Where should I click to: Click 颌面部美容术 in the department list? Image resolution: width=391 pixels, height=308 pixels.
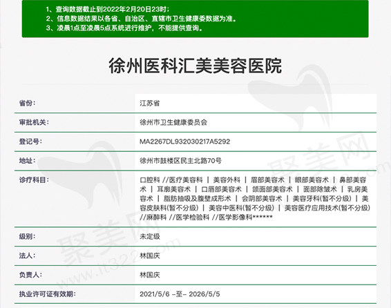[272, 189]
